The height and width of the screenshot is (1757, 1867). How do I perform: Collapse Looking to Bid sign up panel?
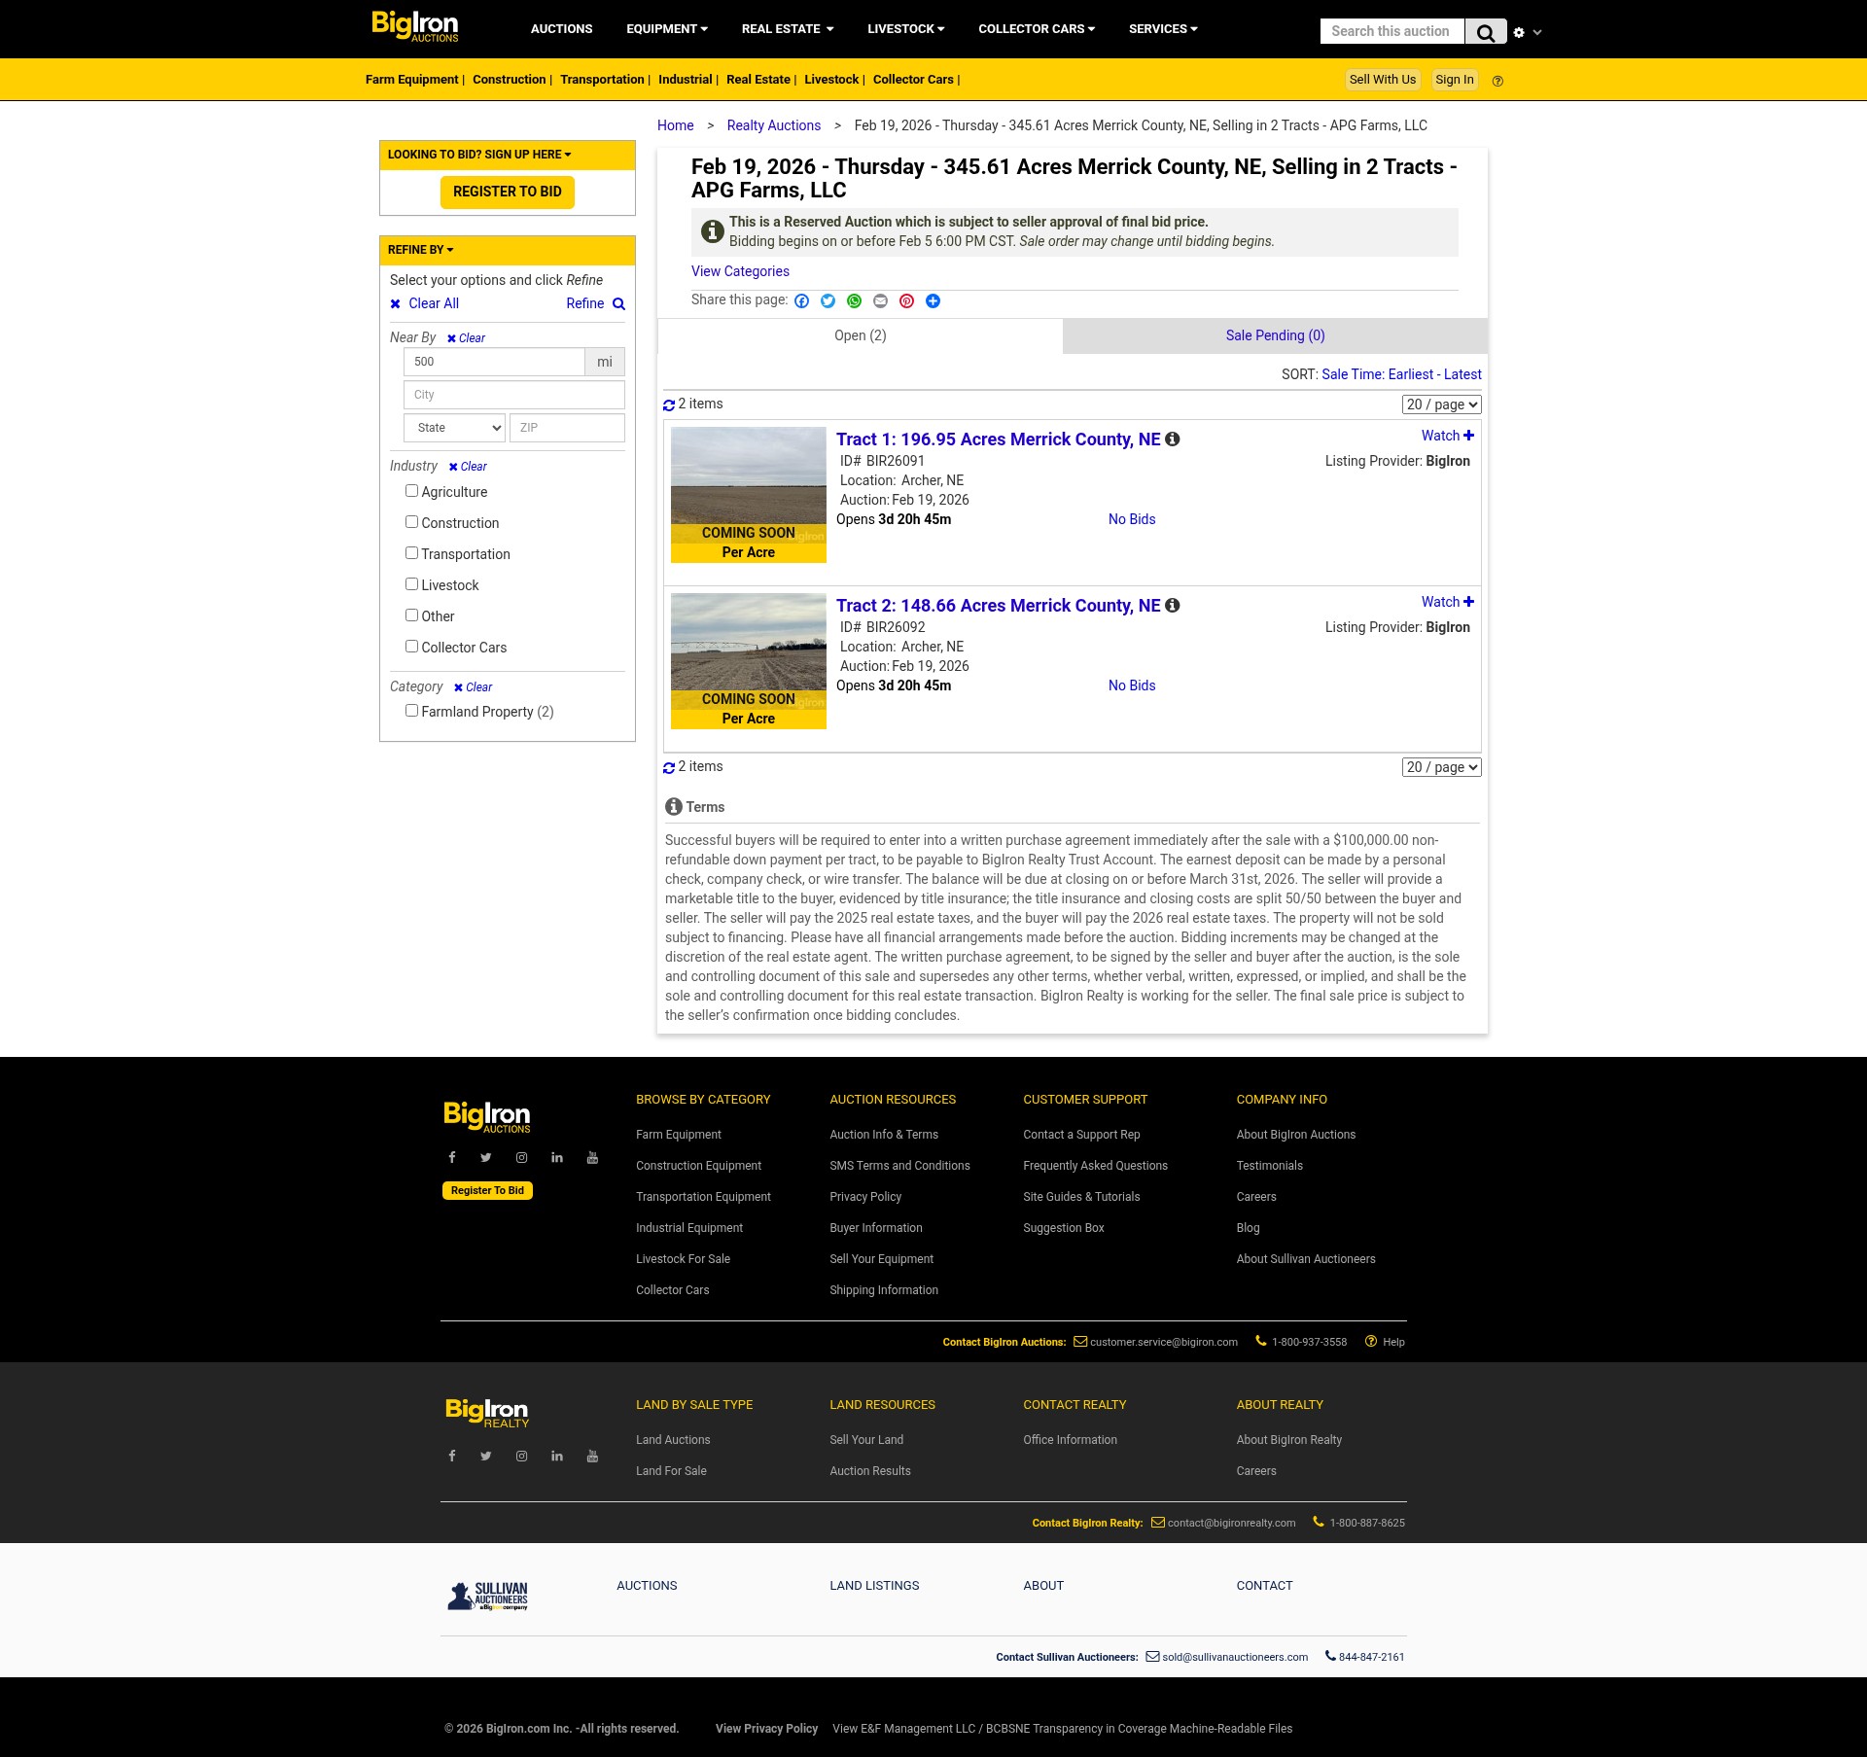click(x=479, y=155)
